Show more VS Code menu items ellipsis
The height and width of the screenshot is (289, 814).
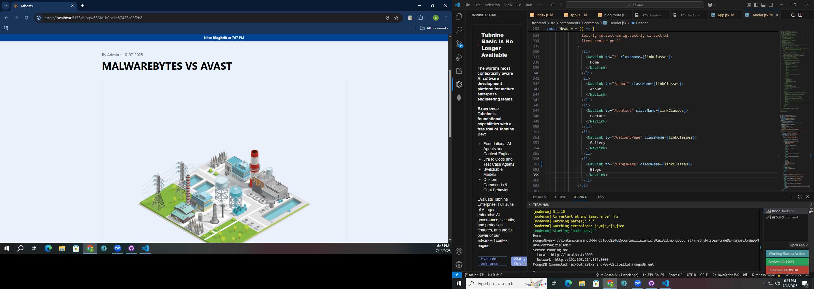(540, 5)
